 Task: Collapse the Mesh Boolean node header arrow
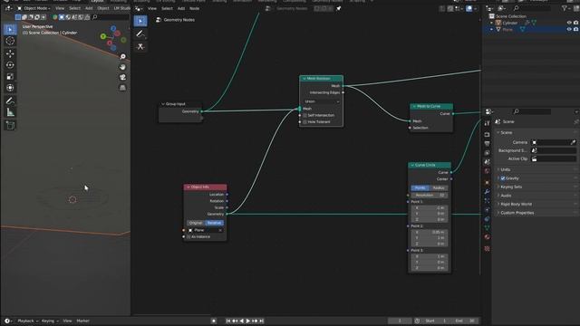coord(304,79)
